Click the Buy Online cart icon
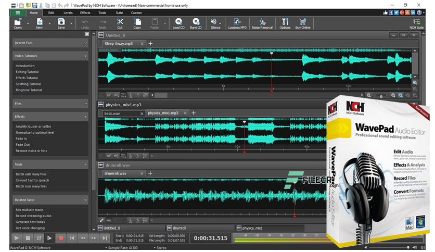 pyautogui.click(x=302, y=22)
